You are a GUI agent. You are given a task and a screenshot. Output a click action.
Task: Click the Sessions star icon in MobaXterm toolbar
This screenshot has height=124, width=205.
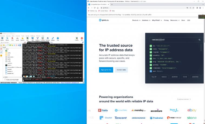[22, 39]
